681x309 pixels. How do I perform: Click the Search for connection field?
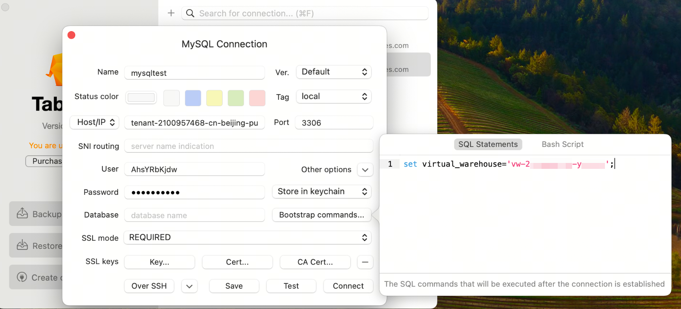pos(305,13)
